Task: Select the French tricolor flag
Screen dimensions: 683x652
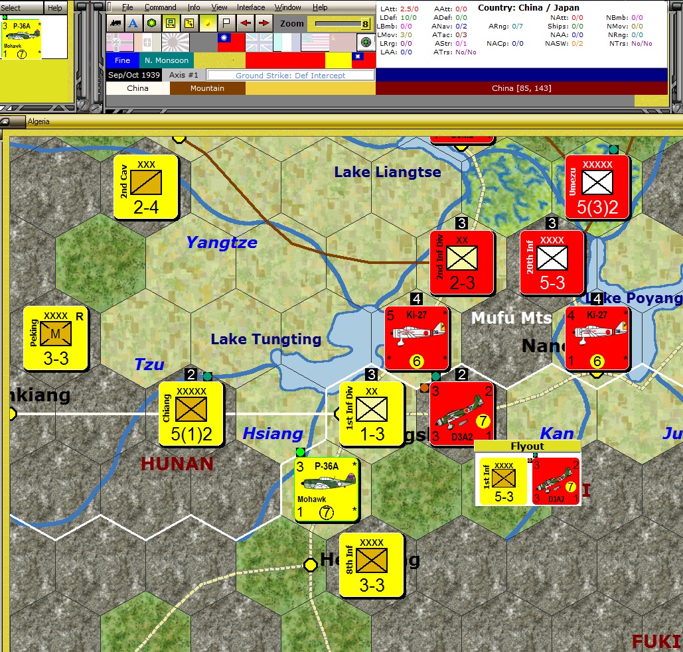Action: coord(287,42)
